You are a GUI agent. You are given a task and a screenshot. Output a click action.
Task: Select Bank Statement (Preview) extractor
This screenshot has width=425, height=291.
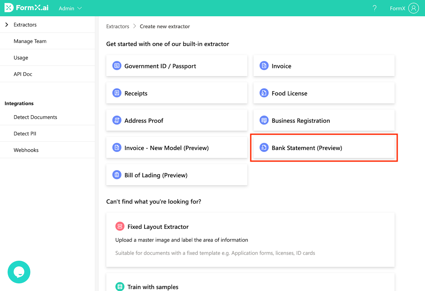(x=324, y=148)
